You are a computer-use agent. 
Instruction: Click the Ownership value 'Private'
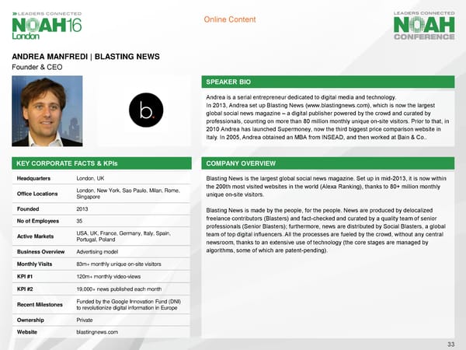point(86,318)
